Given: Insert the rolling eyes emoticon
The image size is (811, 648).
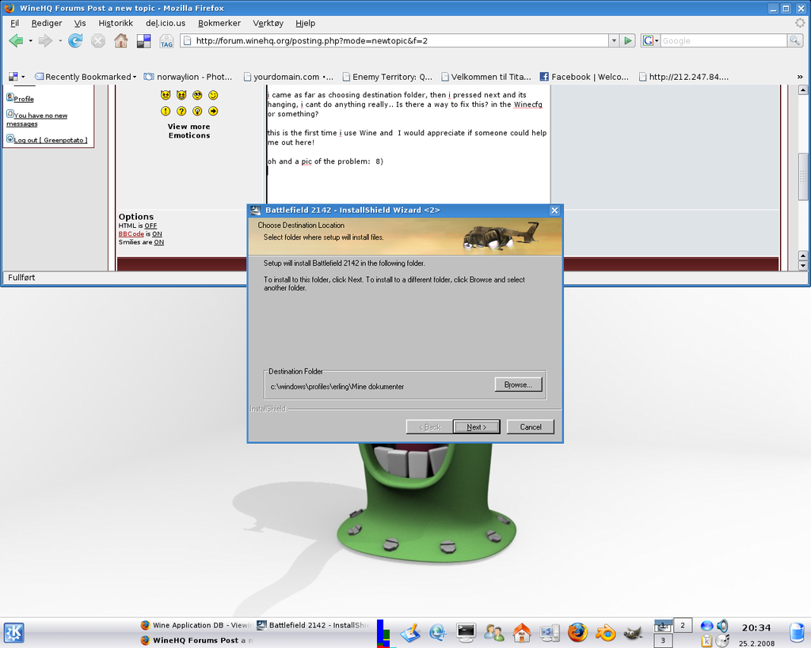Looking at the screenshot, I should (197, 95).
